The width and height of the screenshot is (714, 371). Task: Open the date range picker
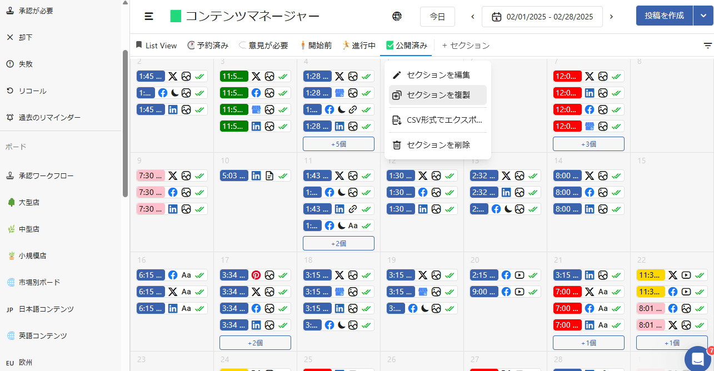[542, 17]
